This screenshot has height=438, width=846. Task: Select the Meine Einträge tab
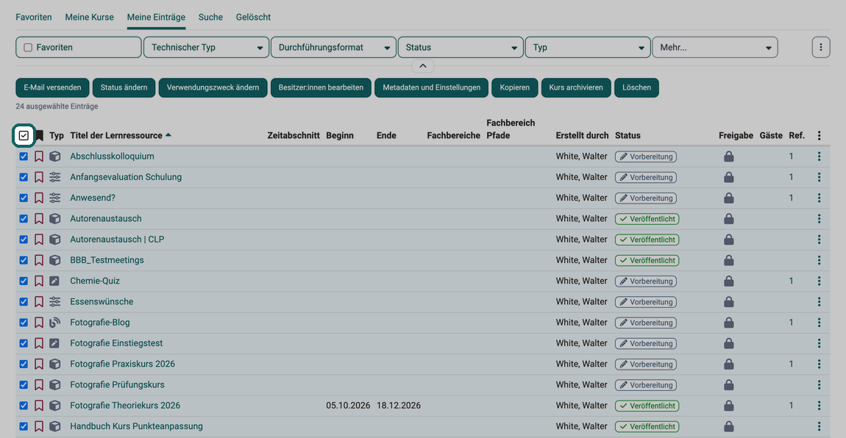click(x=156, y=17)
